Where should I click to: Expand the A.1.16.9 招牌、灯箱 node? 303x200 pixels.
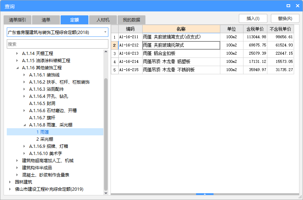pyautogui.click(x=24, y=146)
